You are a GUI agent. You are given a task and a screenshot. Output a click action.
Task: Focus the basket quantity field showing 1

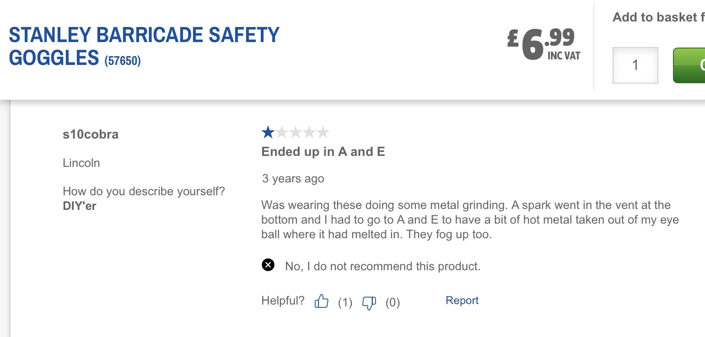point(635,65)
